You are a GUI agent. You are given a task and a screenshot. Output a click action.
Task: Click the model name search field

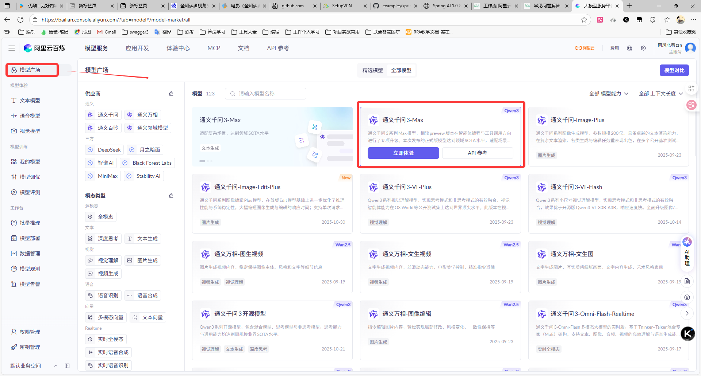[x=265, y=94]
